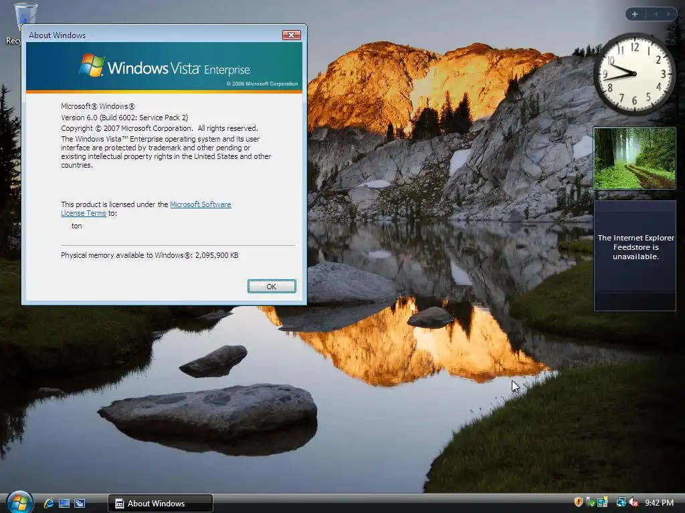Click the Windows Sidebar tray icon
This screenshot has width=685, height=513.
pos(603,502)
